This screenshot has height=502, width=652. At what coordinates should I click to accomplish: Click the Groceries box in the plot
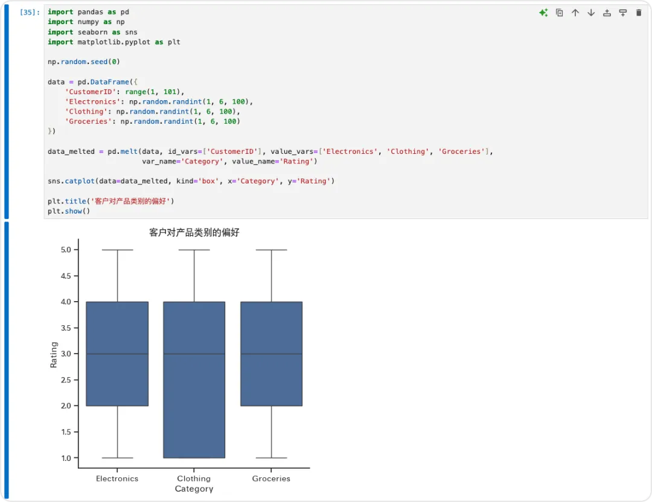(272, 354)
